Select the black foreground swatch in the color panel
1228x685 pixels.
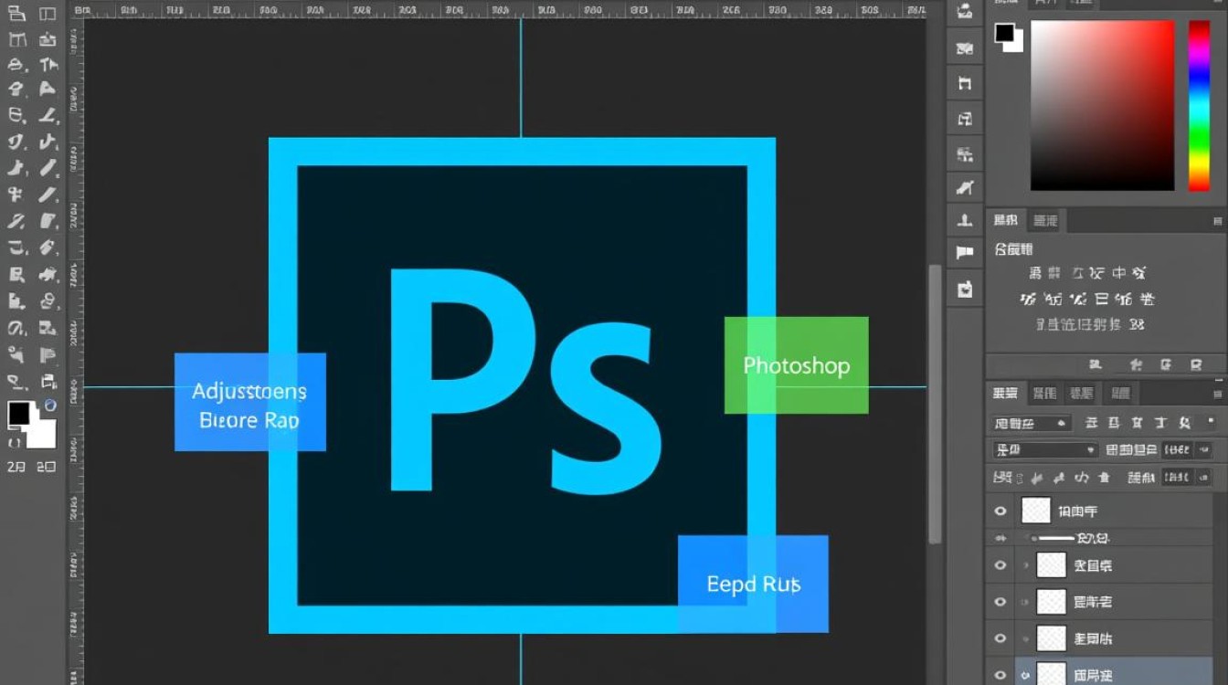coord(1005,34)
